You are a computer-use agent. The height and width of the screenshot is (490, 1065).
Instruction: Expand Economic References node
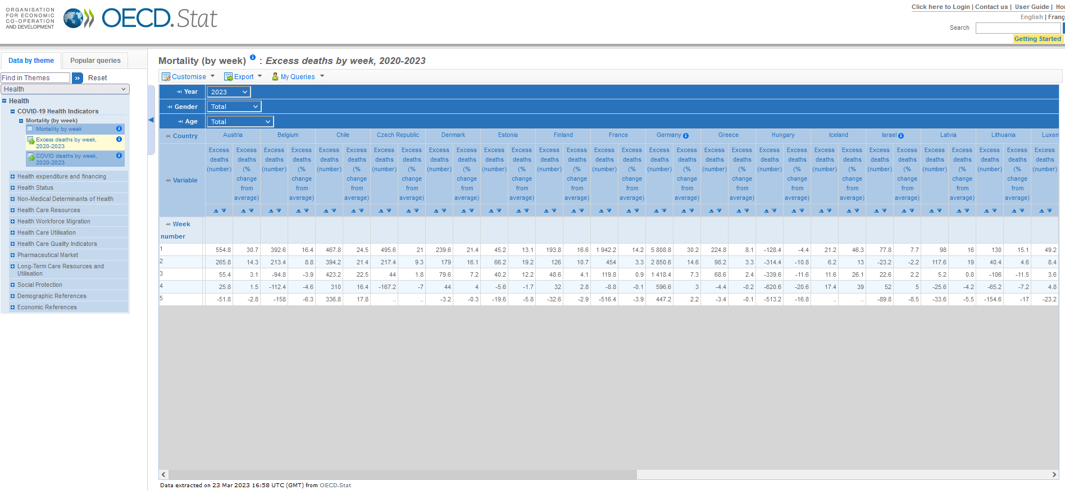coord(12,307)
